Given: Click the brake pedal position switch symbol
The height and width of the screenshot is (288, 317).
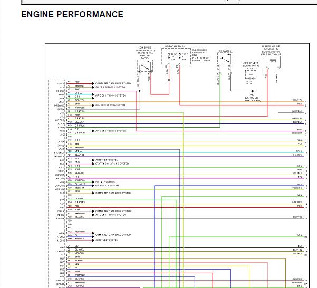Looking at the screenshot, I should [145, 66].
